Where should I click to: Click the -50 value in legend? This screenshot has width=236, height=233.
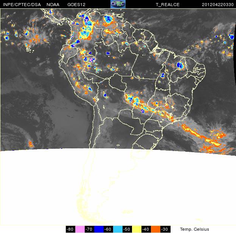127,229
